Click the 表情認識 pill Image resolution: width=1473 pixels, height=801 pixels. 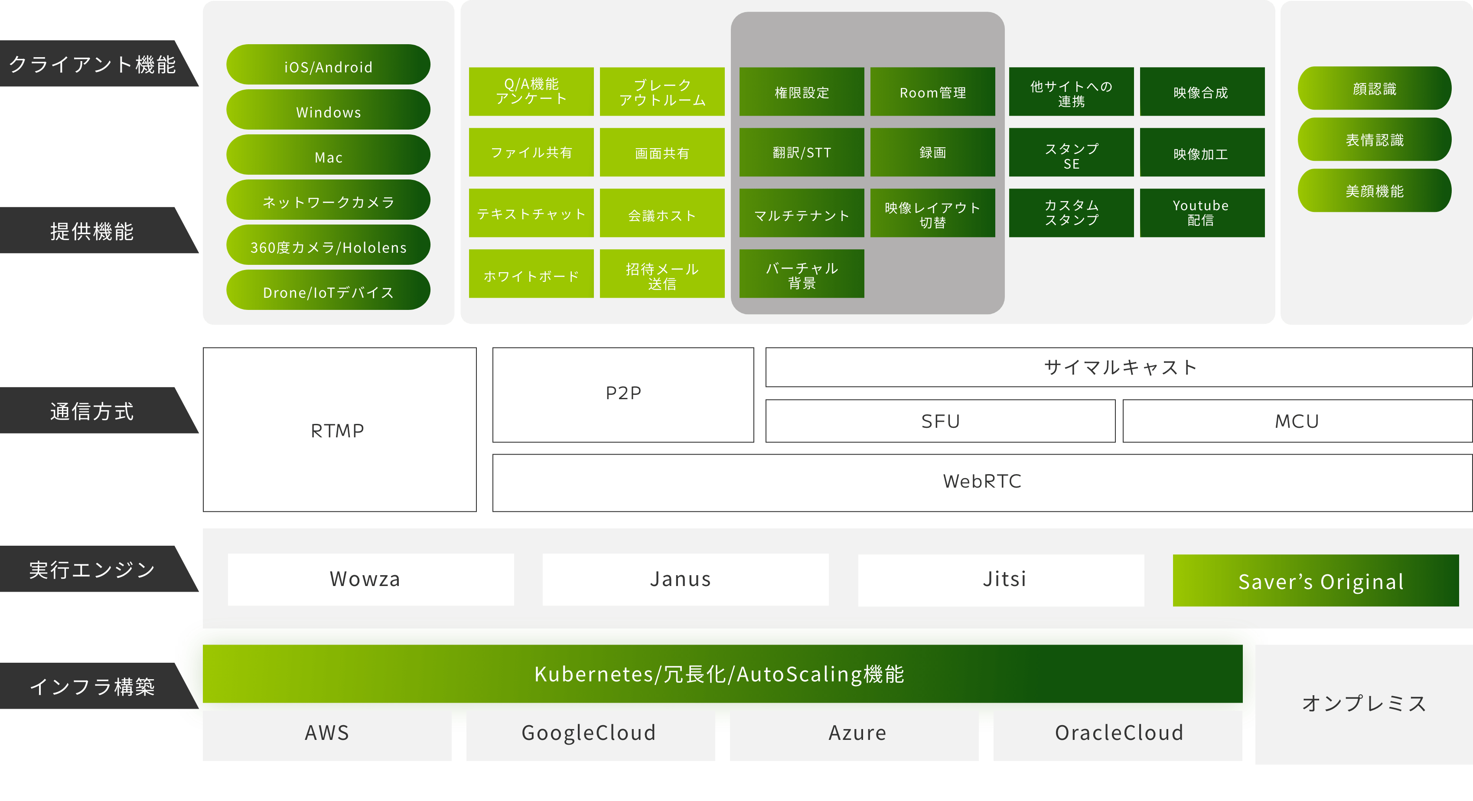1374,139
